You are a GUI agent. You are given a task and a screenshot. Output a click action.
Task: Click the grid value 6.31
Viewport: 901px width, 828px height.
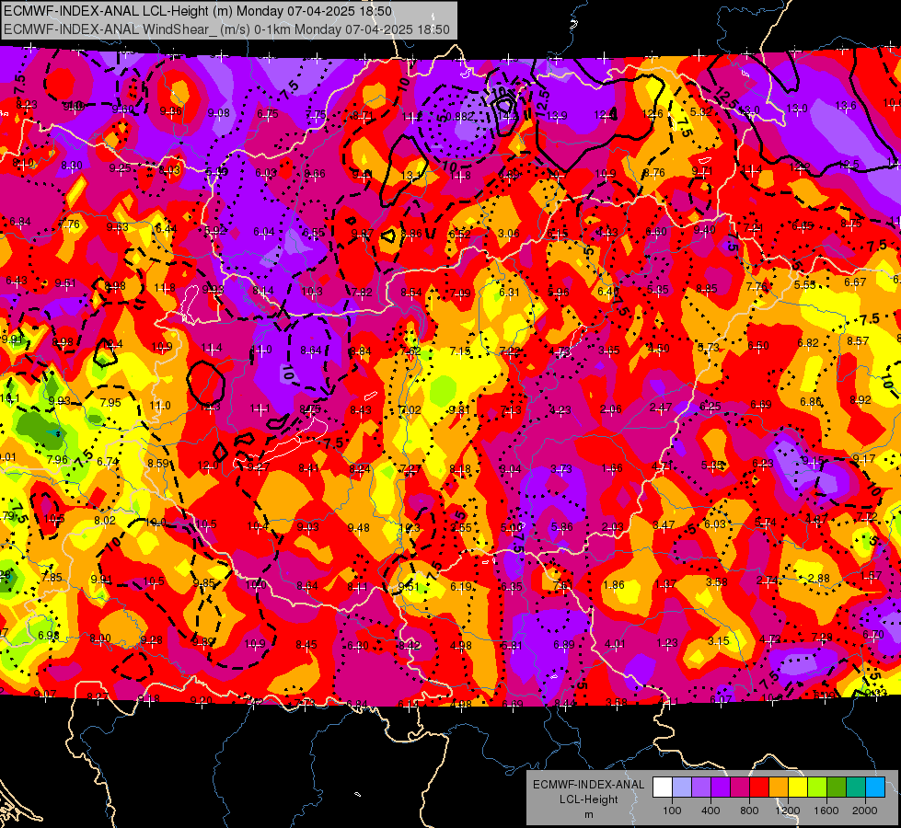(509, 293)
